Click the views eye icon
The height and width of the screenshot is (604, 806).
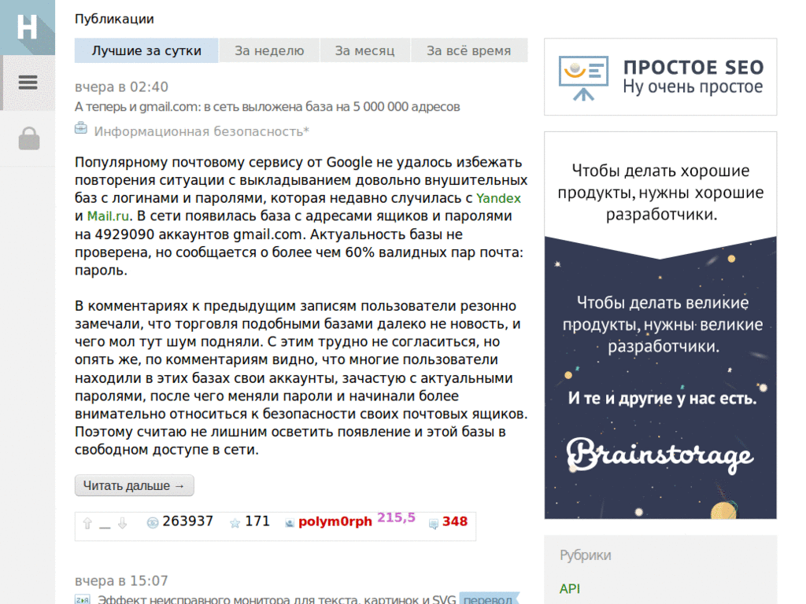(x=152, y=523)
